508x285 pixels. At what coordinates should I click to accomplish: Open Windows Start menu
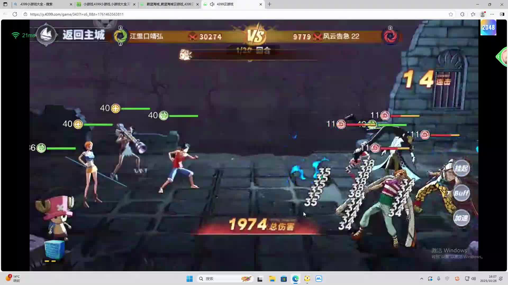coord(189,279)
